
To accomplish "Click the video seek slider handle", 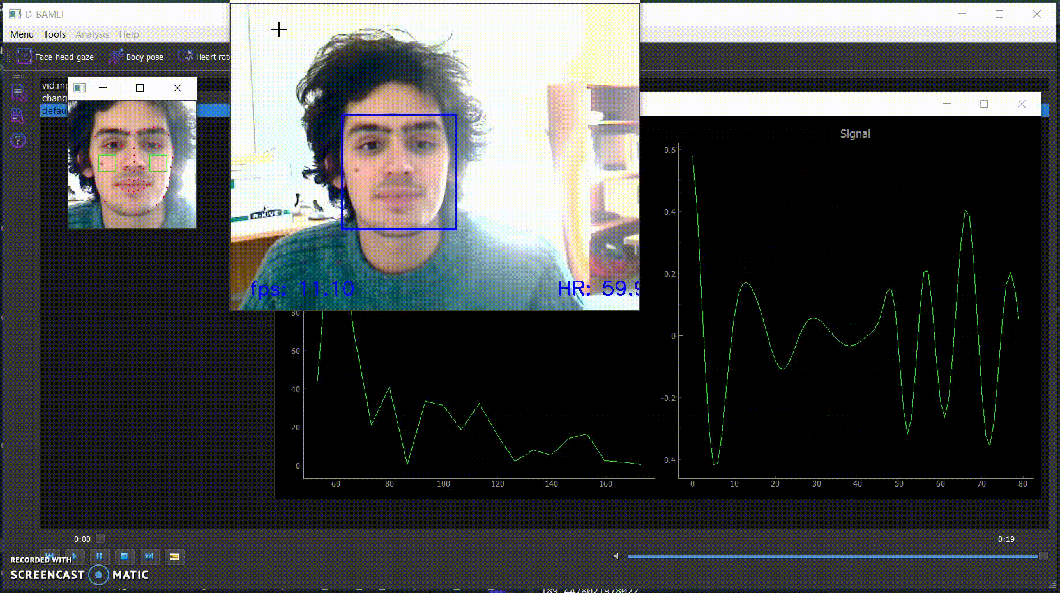I will coord(100,539).
